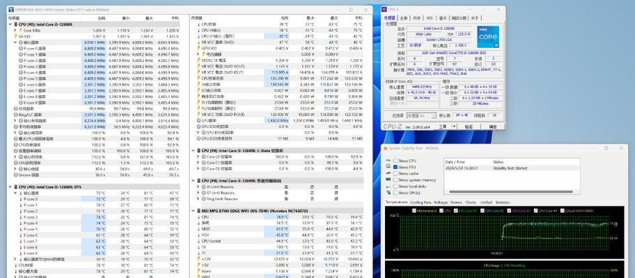Click the icon beside Core C1 residency
Screen dimensions: 635x278
click(x=203, y=163)
